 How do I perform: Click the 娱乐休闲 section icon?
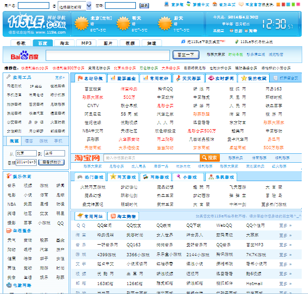point(9,176)
